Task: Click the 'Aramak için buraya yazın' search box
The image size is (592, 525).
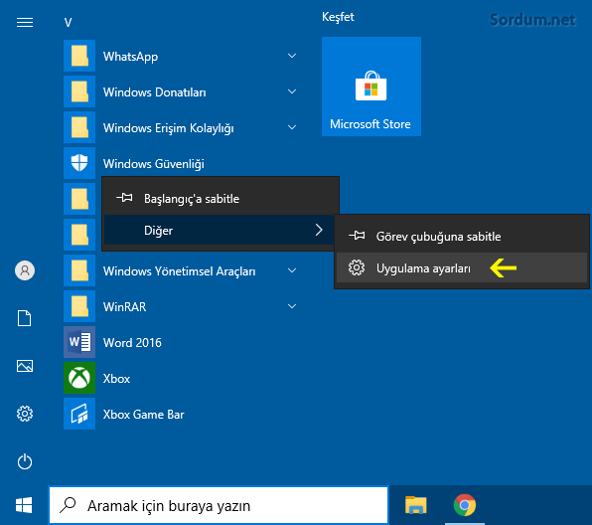Action: tap(219, 505)
